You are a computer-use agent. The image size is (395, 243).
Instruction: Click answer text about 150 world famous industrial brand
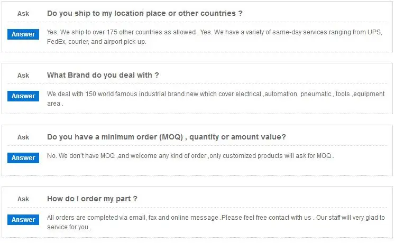pos(216,94)
